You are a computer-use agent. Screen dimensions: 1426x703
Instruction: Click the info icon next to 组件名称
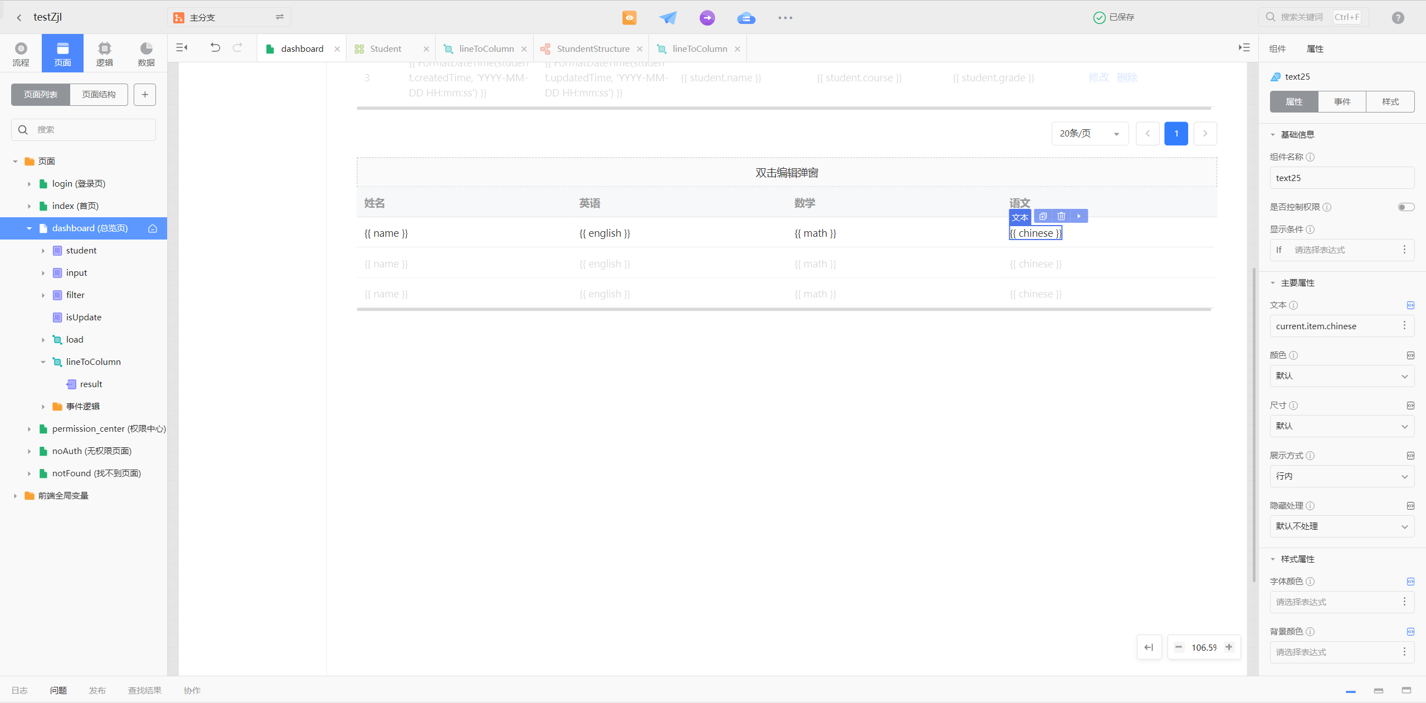1310,157
